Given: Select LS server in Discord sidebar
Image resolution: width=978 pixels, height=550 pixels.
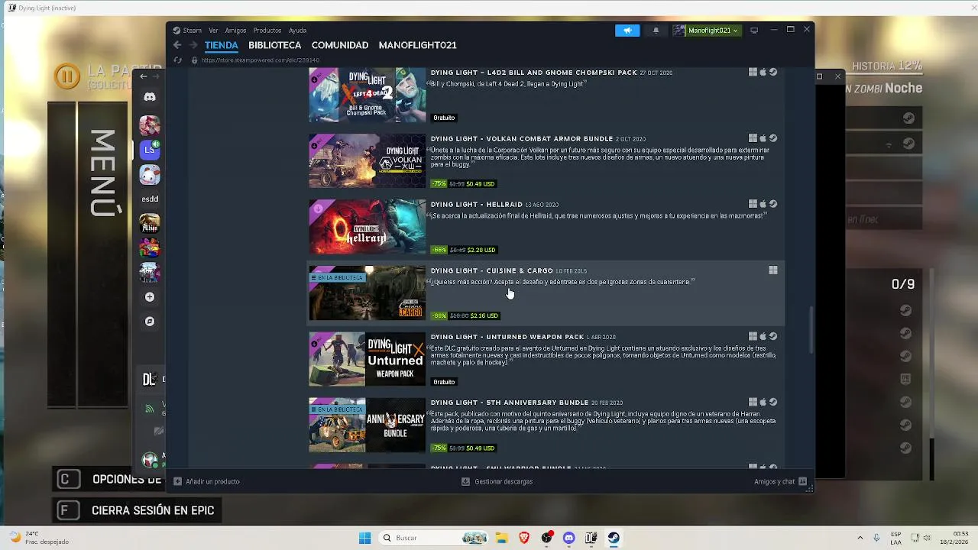Looking at the screenshot, I should point(150,150).
